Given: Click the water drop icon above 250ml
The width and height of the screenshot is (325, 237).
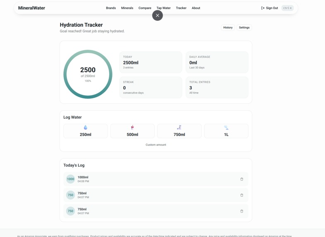Looking at the screenshot, I should pyautogui.click(x=86, y=127).
